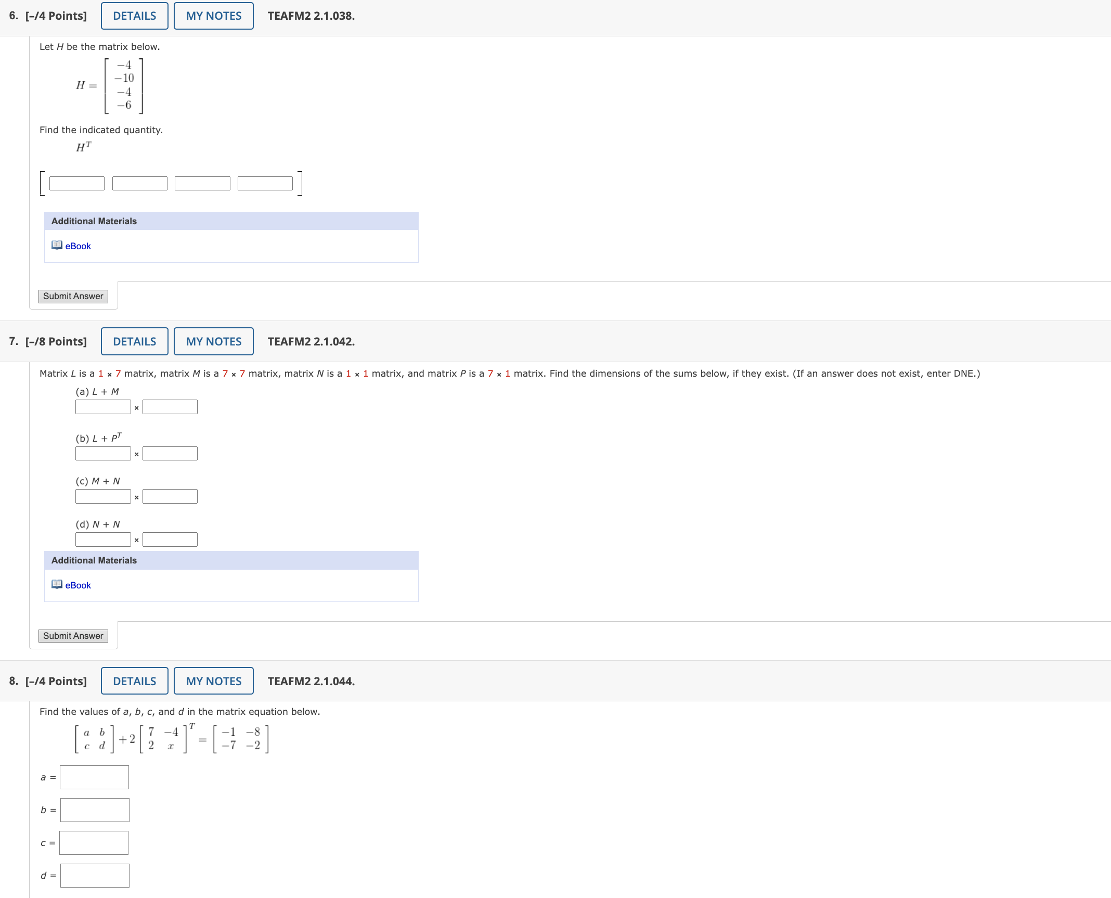Click the first entry box of H transpose
Viewport: 1111px width, 898px height.
(x=76, y=183)
